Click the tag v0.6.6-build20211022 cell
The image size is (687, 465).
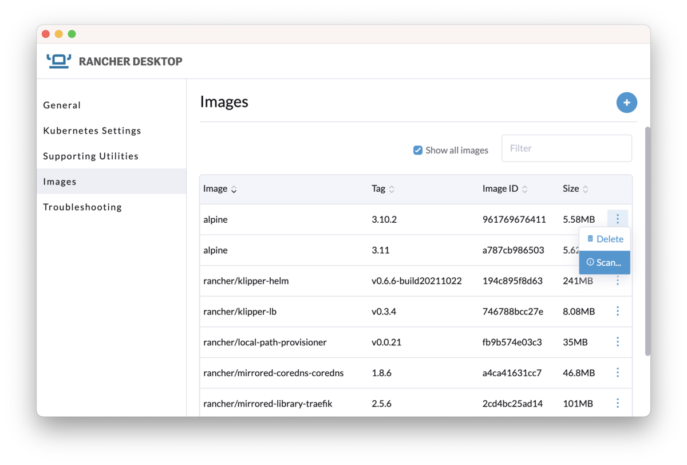pos(417,281)
